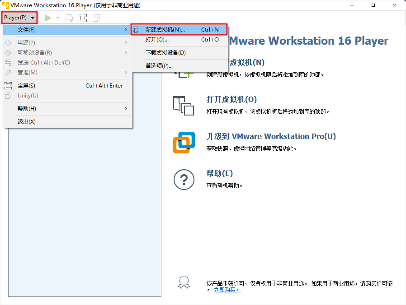Viewport: 406px width, 305px height.
Task: Maximize the VMware Player window
Action: (x=373, y=5)
